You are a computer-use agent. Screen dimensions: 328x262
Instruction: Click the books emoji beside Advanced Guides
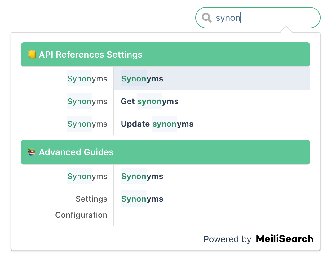[32, 152]
